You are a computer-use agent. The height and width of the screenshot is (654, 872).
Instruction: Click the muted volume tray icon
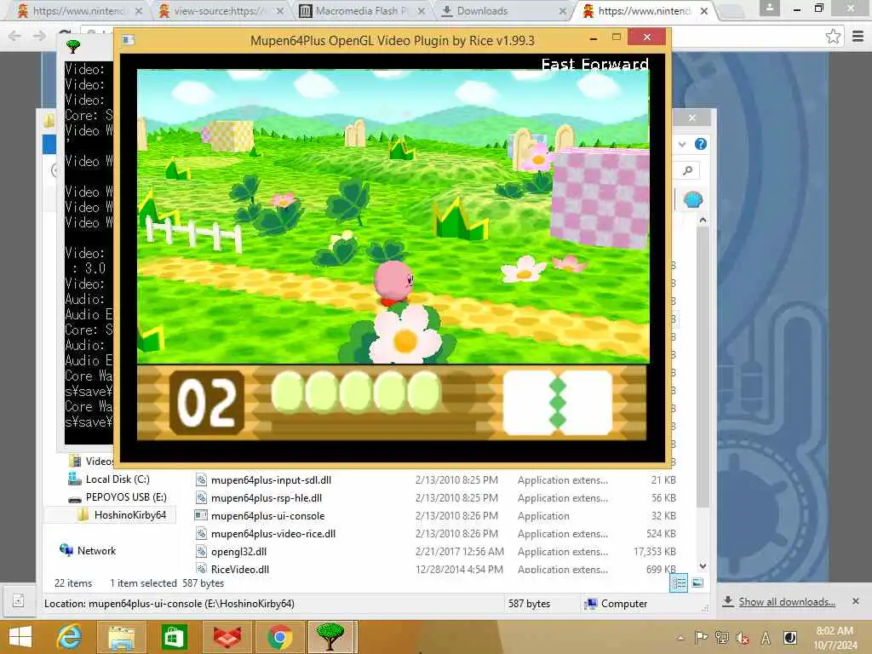[743, 638]
